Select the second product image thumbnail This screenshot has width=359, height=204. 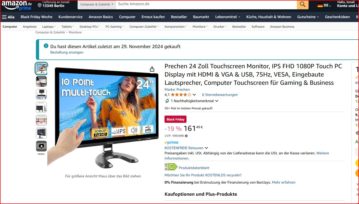coord(41,81)
